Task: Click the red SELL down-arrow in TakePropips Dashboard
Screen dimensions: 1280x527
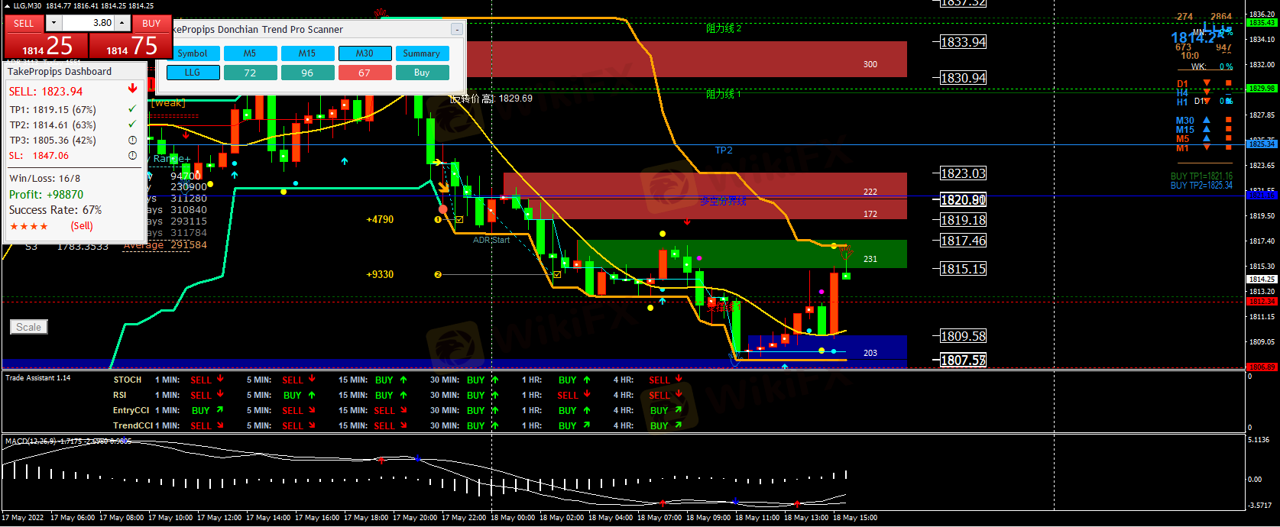Action: point(133,89)
